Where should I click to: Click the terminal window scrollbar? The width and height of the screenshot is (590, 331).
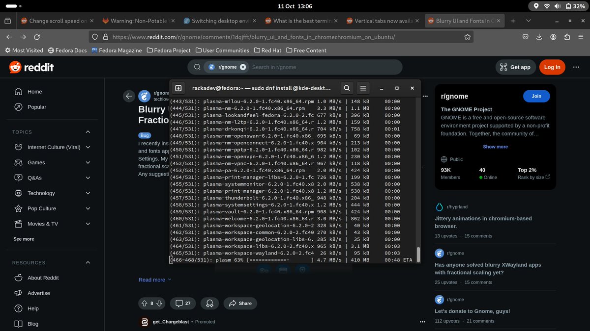tap(418, 255)
